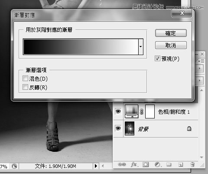Expand the upper panel arrow dropdown
208x174 pixels.
(200, 68)
